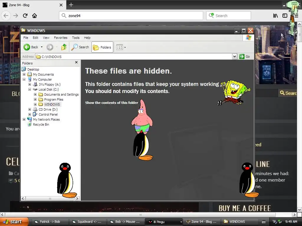The image size is (302, 226).
Task: Open Search in the Explorer toolbar
Action: click(80, 47)
